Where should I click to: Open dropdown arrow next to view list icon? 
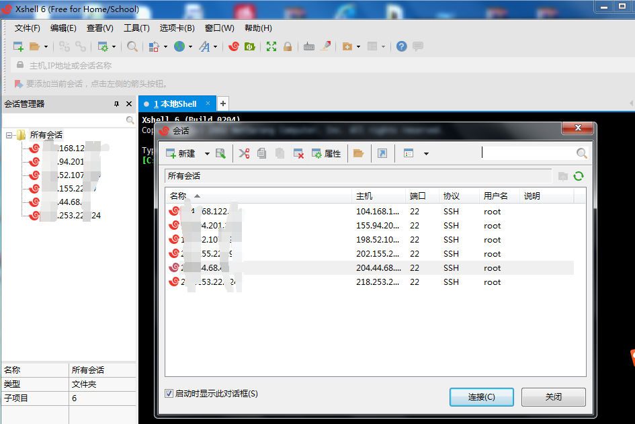[426, 154]
